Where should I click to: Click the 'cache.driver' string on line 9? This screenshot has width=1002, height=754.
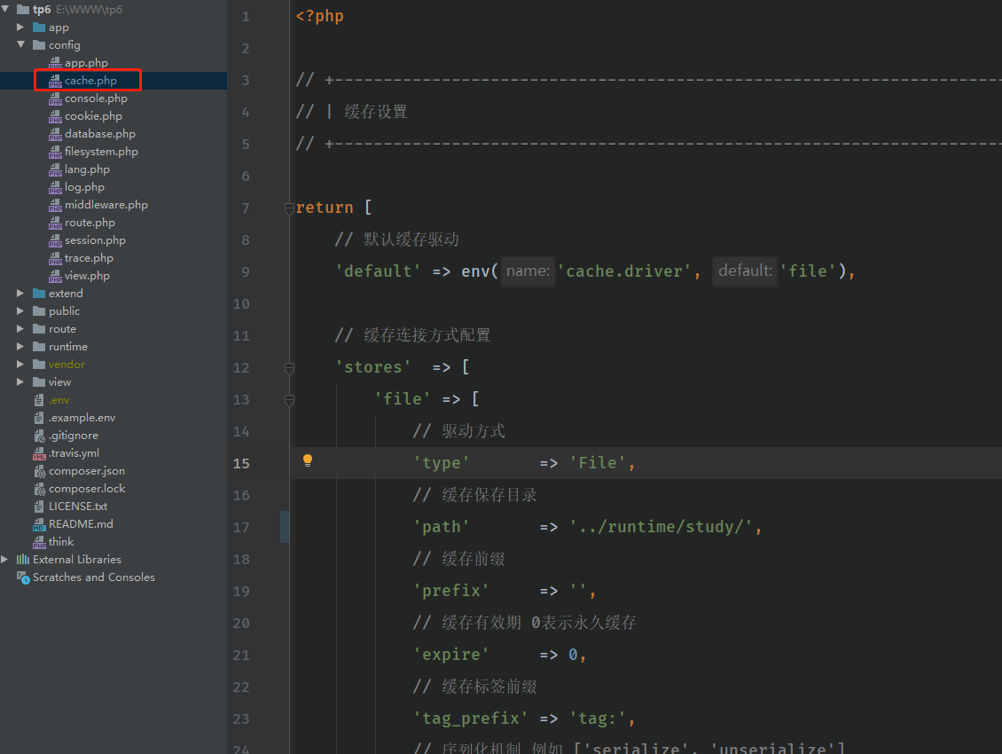(623, 271)
